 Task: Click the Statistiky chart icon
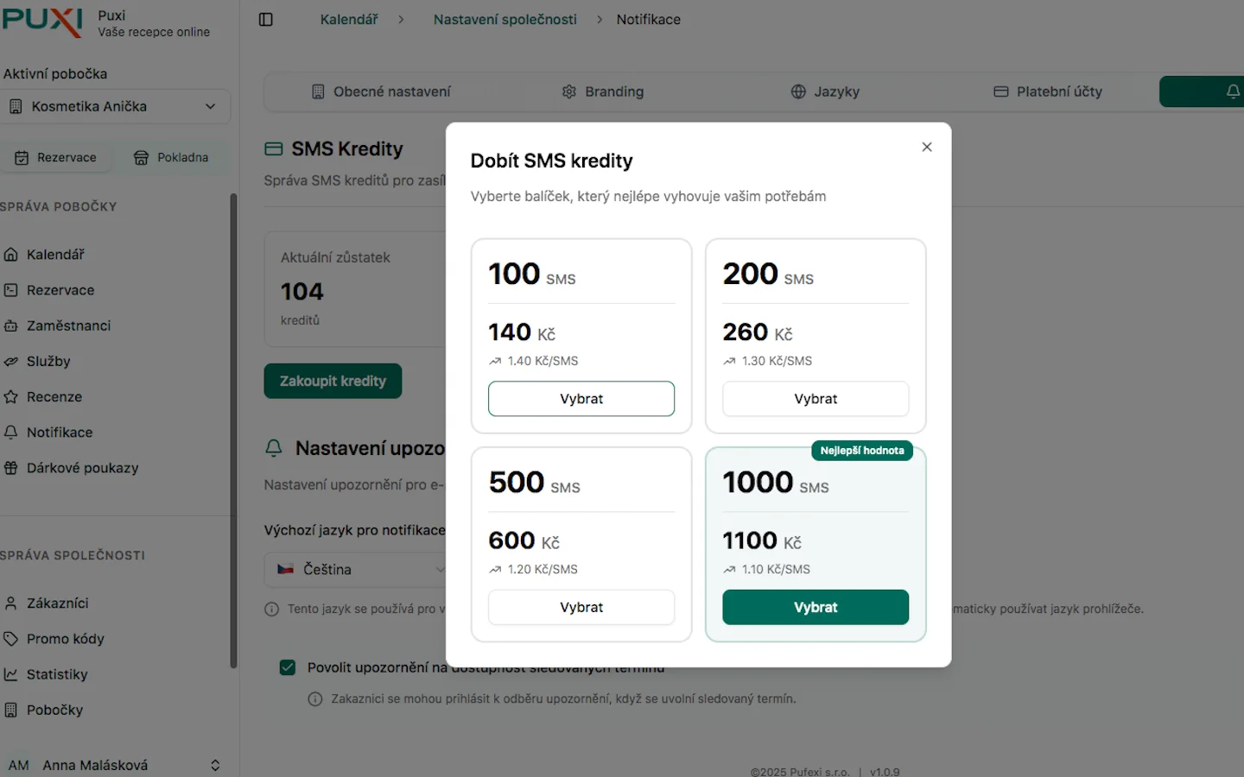11,675
